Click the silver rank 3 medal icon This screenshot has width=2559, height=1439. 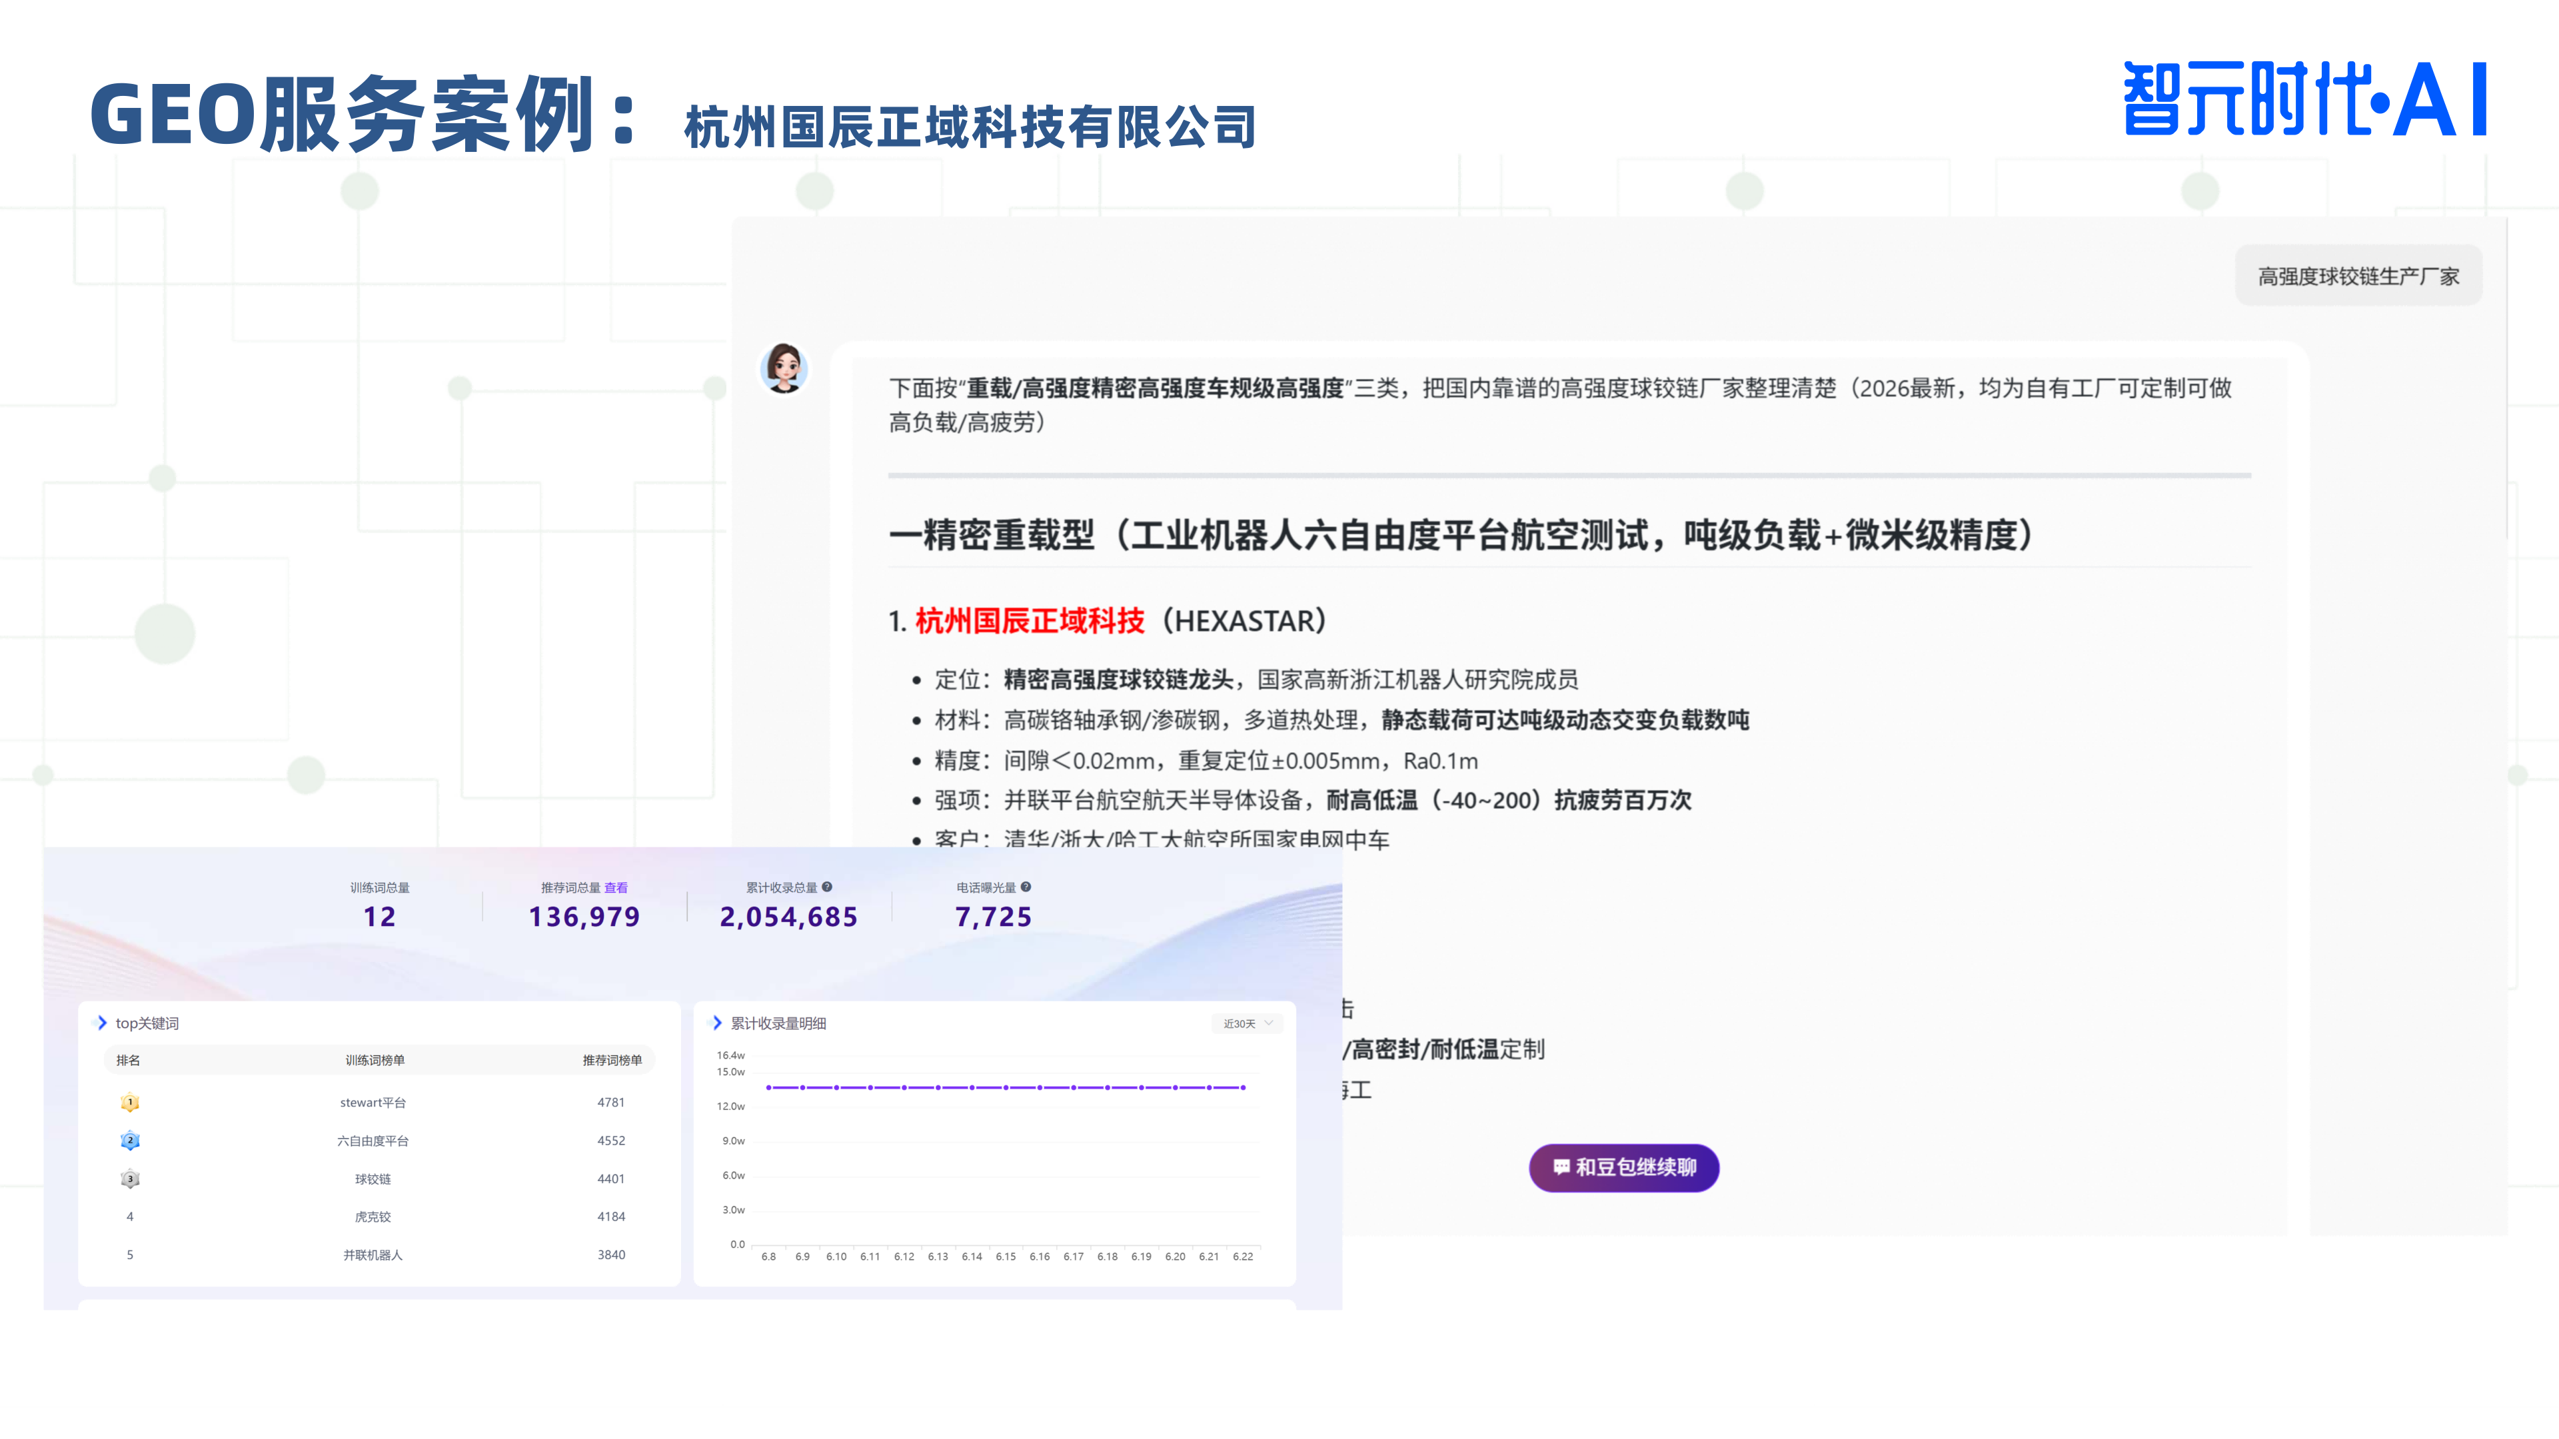point(130,1179)
